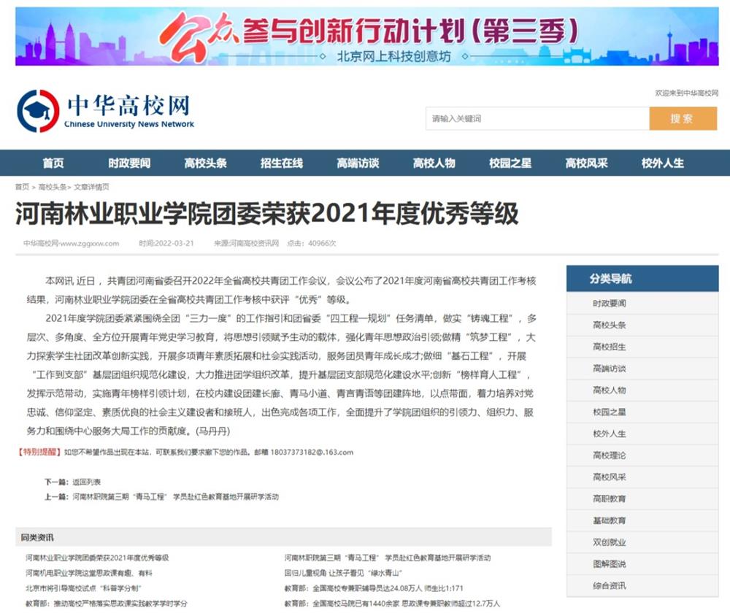
Task: Click the keyword search input field
Action: click(x=537, y=118)
